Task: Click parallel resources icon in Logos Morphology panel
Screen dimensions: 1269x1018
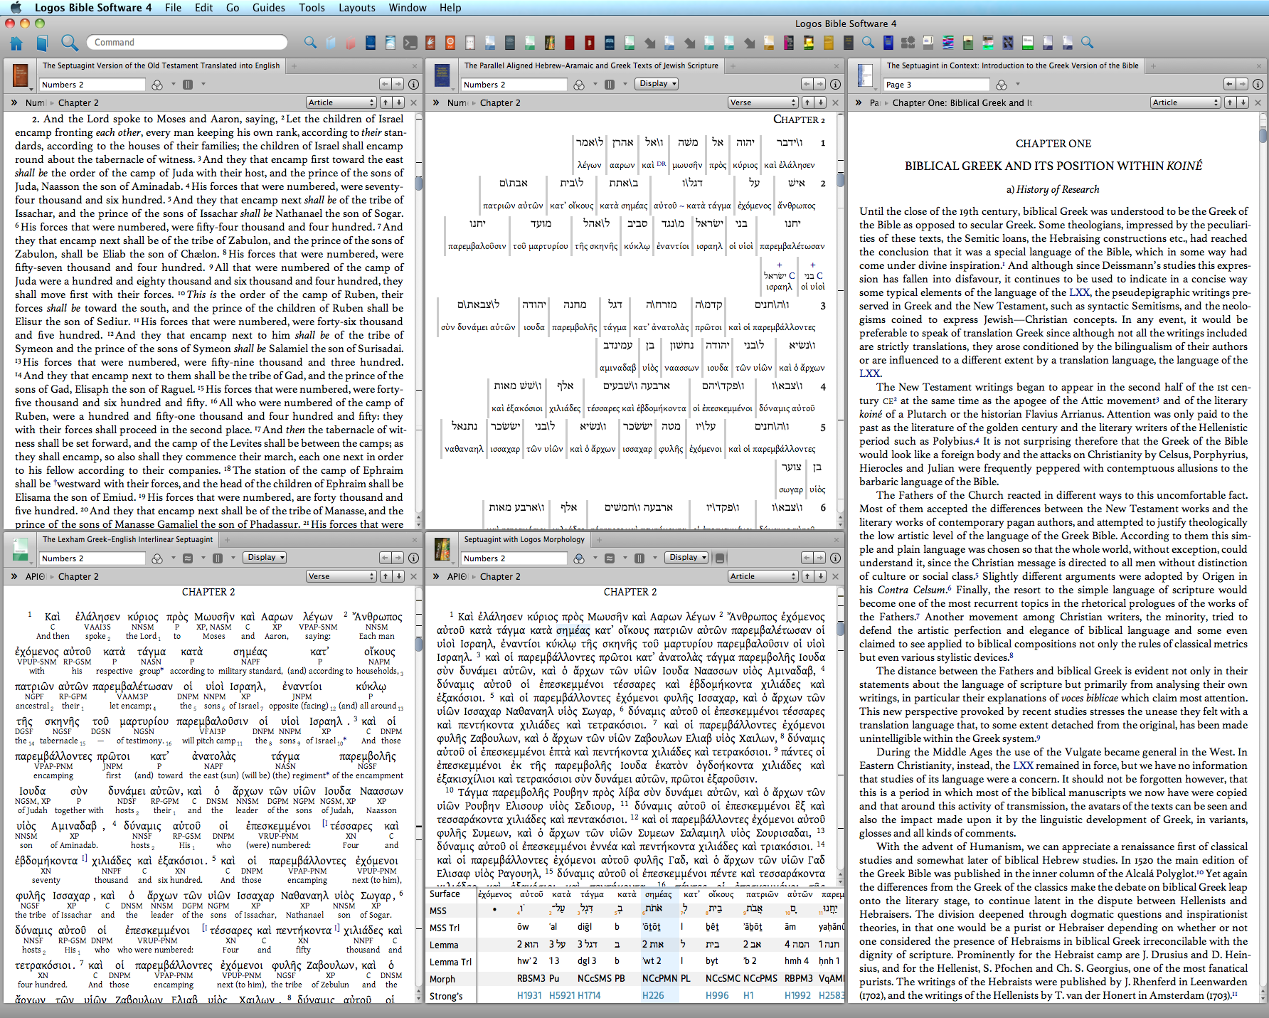Action: pyautogui.click(x=610, y=558)
